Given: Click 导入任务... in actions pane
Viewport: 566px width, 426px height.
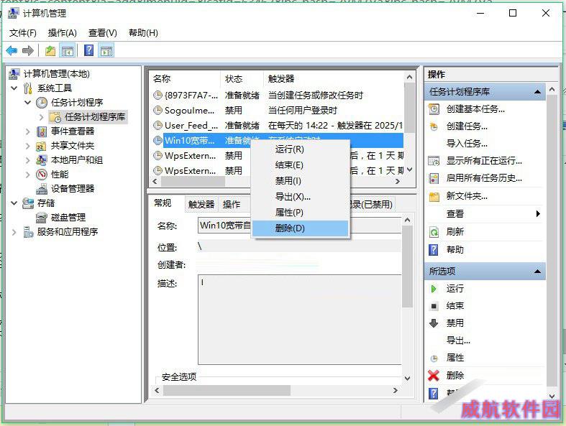Looking at the screenshot, I should [x=467, y=144].
